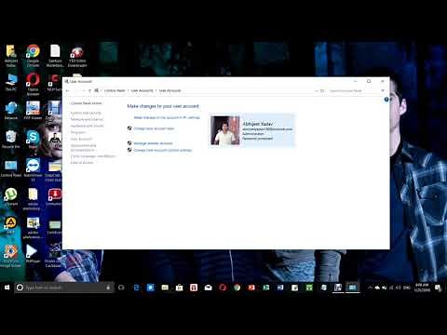Click Change your account type link
The image size is (447, 335).
point(154,128)
